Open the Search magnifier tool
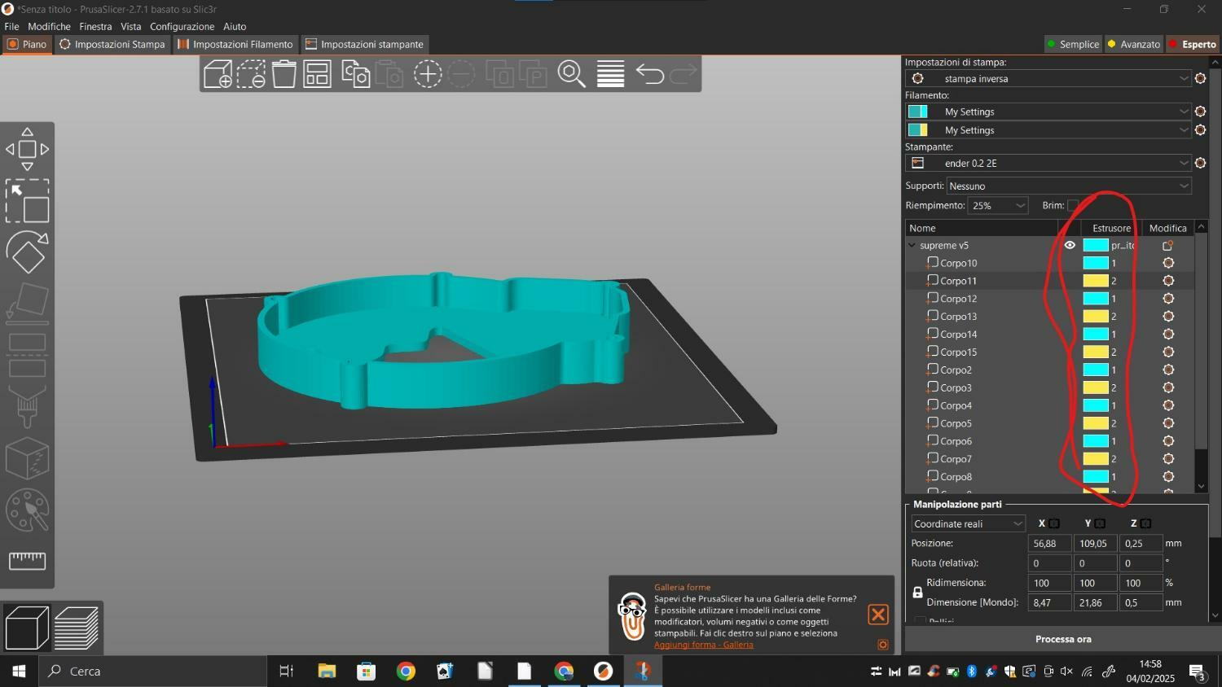 [x=571, y=74]
